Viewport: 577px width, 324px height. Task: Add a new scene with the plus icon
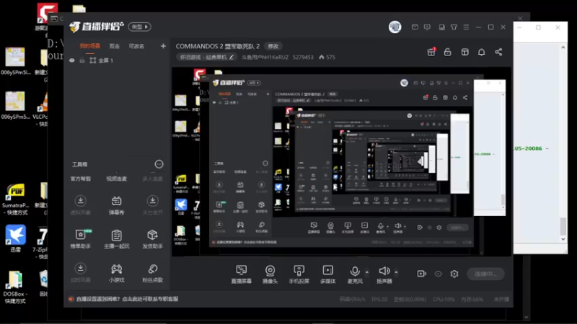coord(163,46)
